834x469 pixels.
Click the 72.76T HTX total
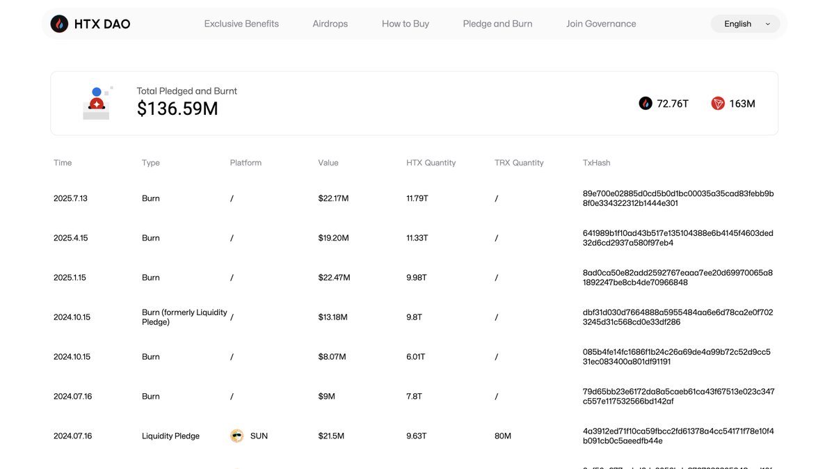[x=673, y=104]
